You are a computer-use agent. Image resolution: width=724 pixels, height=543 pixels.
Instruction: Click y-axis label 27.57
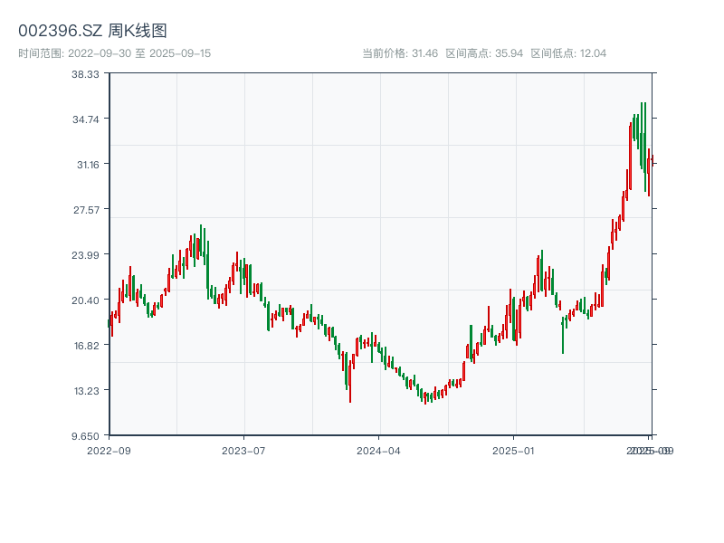coord(86,210)
